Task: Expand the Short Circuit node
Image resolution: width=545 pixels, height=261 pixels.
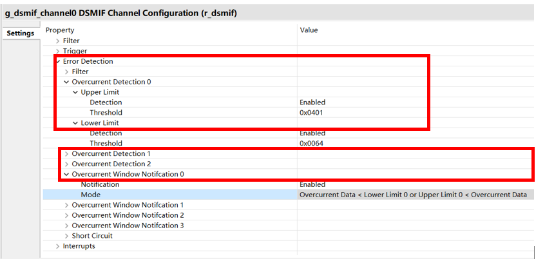Action: click(67, 236)
